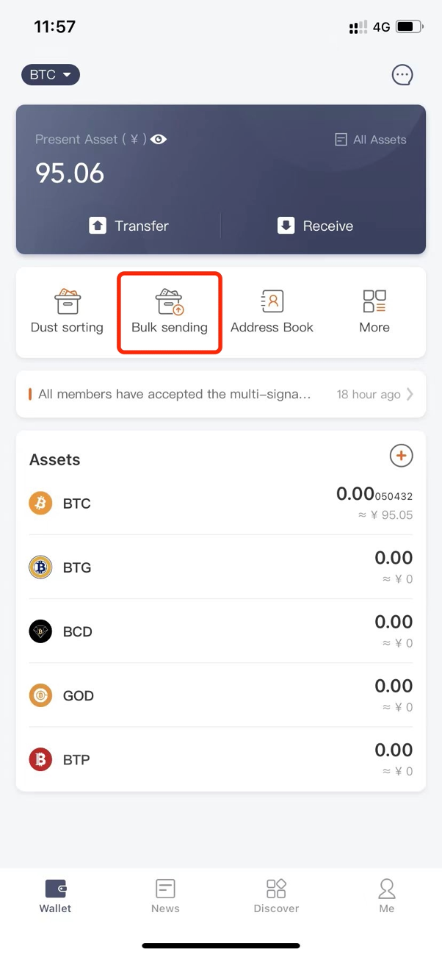442x957 pixels.
Task: Open the smiley support icon
Action: pyautogui.click(x=402, y=74)
